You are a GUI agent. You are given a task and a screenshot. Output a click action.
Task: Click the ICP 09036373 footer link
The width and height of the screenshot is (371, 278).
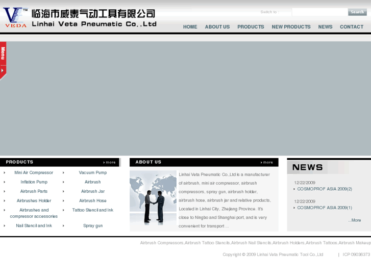coord(356,255)
